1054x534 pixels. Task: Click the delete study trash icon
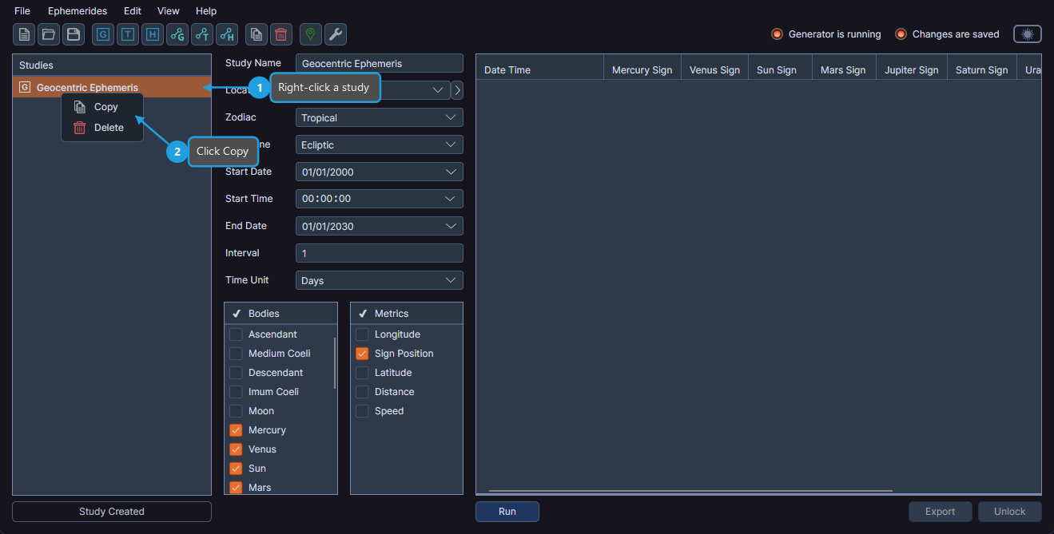tap(280, 34)
